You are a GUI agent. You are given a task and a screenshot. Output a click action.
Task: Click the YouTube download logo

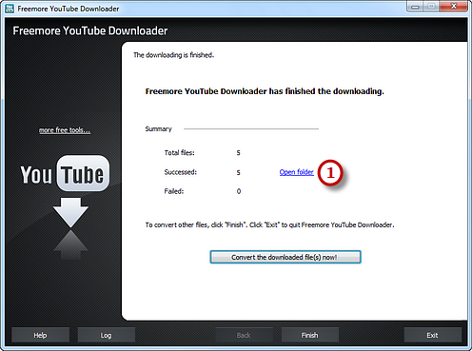tap(65, 206)
